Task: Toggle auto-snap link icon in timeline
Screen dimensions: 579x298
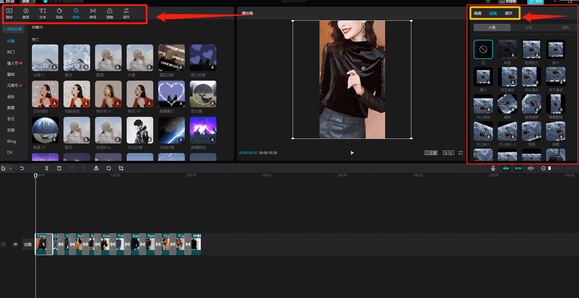Action: point(518,168)
